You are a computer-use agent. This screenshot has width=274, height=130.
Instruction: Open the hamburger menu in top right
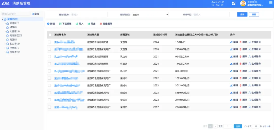tap(270, 3)
